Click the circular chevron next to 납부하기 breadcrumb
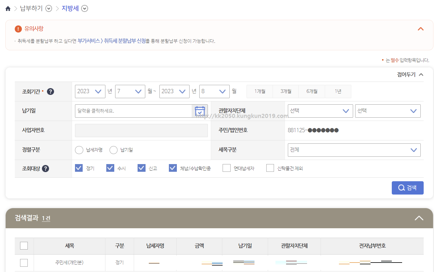The image size is (434, 272). click(x=48, y=9)
